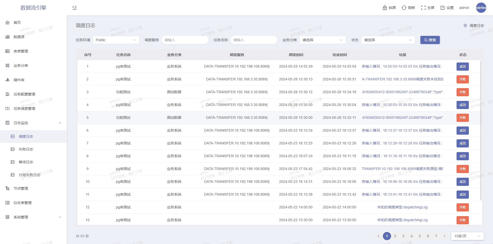Open the 任务环境 Public dropdown
The image size is (493, 244).
tap(116, 40)
